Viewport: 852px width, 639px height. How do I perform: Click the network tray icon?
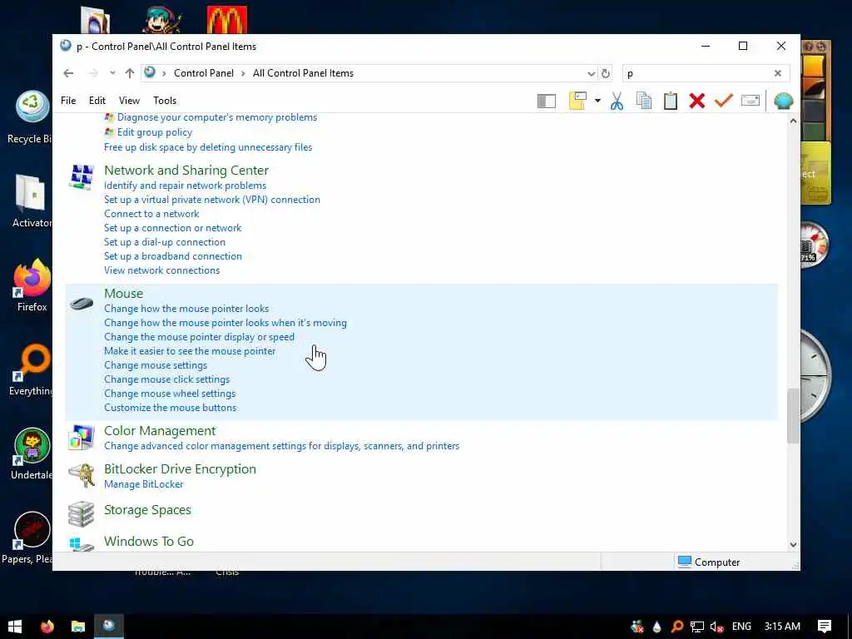click(x=697, y=627)
